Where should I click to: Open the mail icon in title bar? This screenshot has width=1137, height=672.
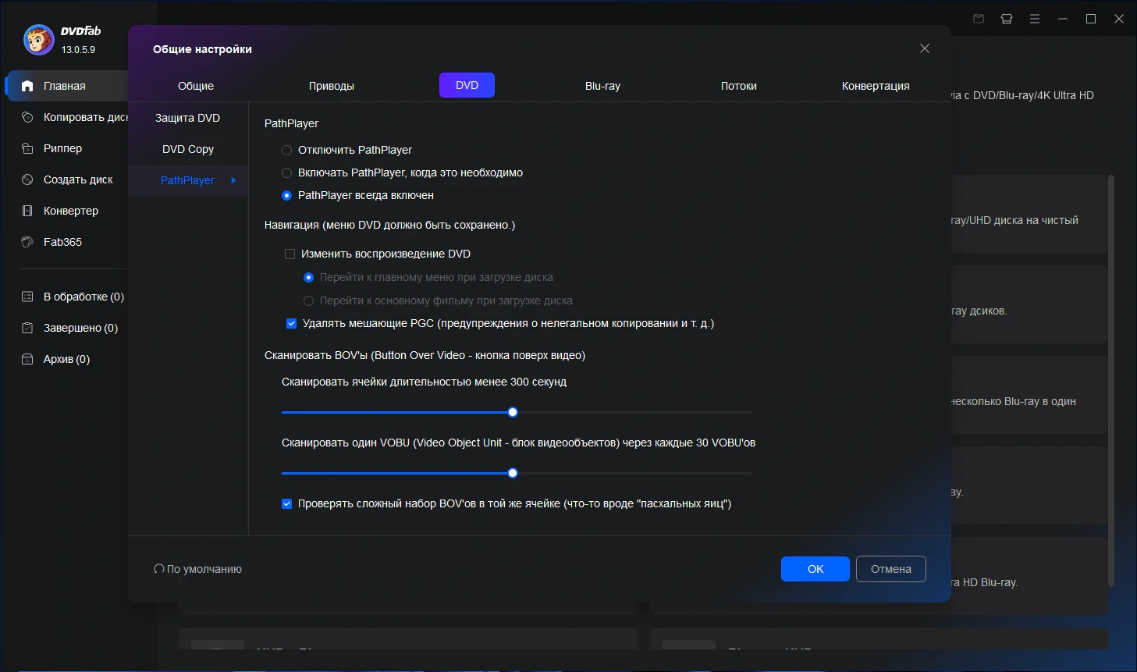(x=979, y=19)
